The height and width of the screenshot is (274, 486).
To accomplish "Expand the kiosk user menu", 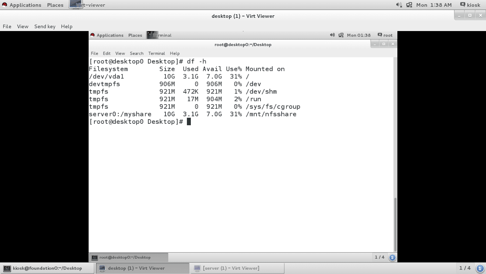I will point(470,5).
